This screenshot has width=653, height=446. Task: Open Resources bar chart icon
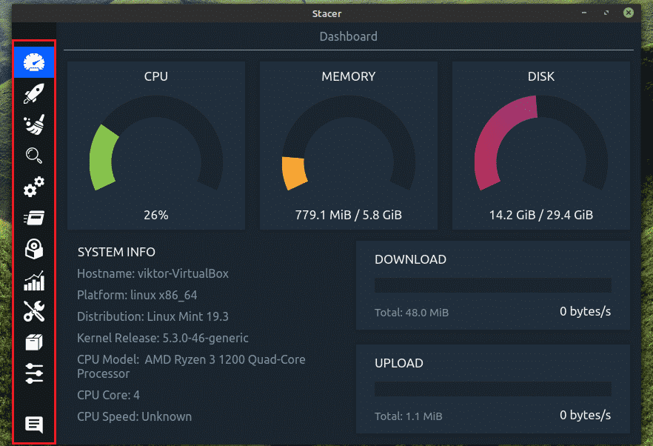point(34,281)
